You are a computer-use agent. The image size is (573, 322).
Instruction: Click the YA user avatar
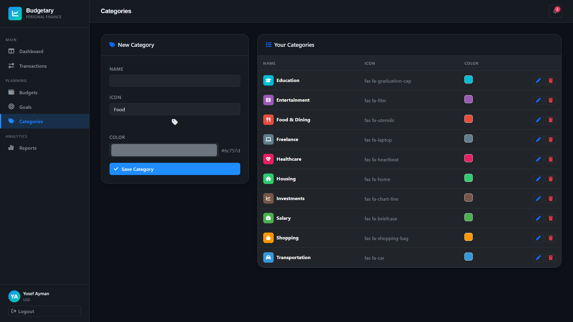click(14, 296)
